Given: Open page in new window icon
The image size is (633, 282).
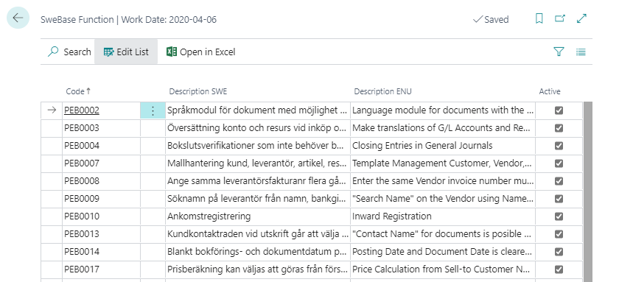Looking at the screenshot, I should tap(560, 18).
